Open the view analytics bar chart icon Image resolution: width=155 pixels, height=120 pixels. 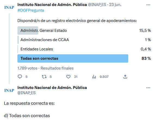click(x=94, y=77)
